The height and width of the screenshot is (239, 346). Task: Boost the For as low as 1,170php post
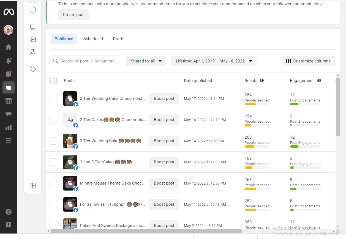(164, 204)
